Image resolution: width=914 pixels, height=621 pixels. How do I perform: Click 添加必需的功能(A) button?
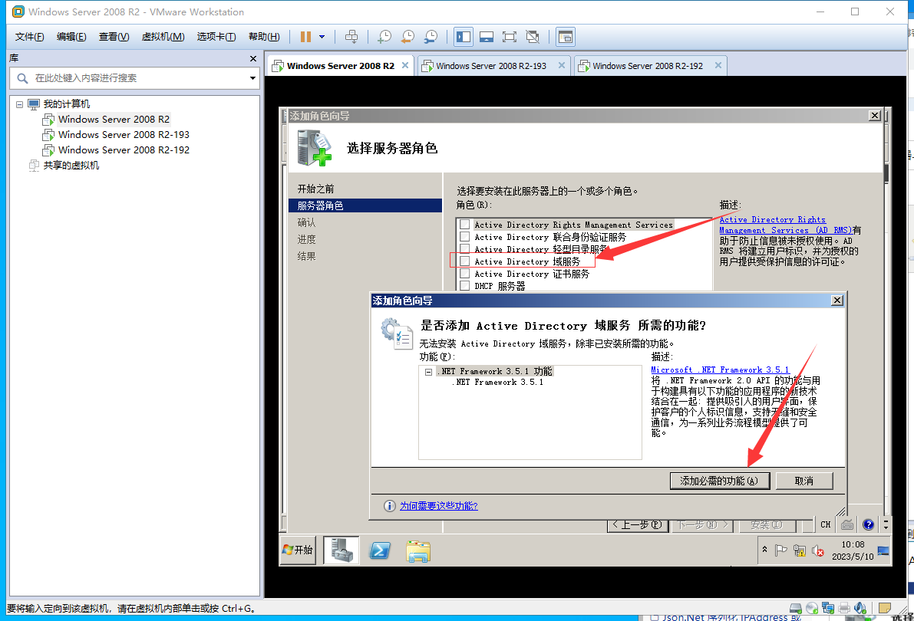(x=719, y=481)
